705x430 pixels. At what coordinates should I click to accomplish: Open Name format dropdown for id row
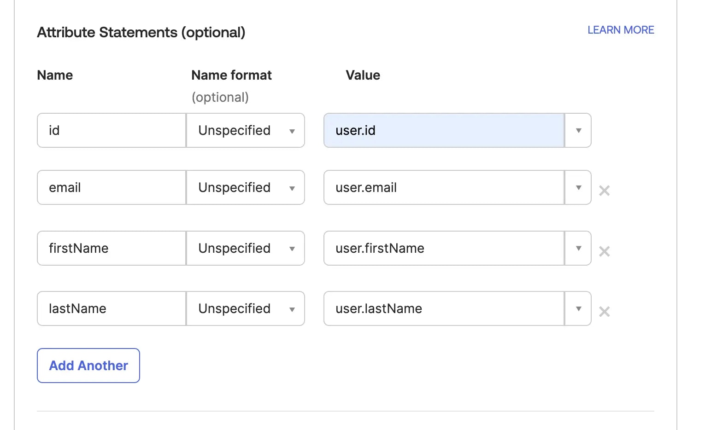coord(246,130)
